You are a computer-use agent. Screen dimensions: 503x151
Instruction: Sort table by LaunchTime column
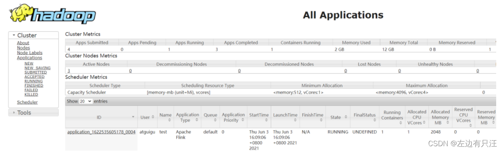[x=285, y=117]
